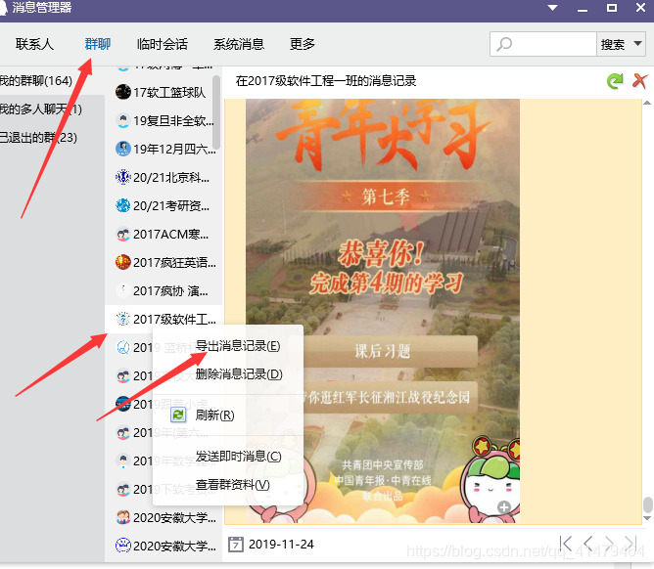Image resolution: width=654 pixels, height=569 pixels.
Task: Open group 2017疯协 演...
Action: [x=163, y=290]
